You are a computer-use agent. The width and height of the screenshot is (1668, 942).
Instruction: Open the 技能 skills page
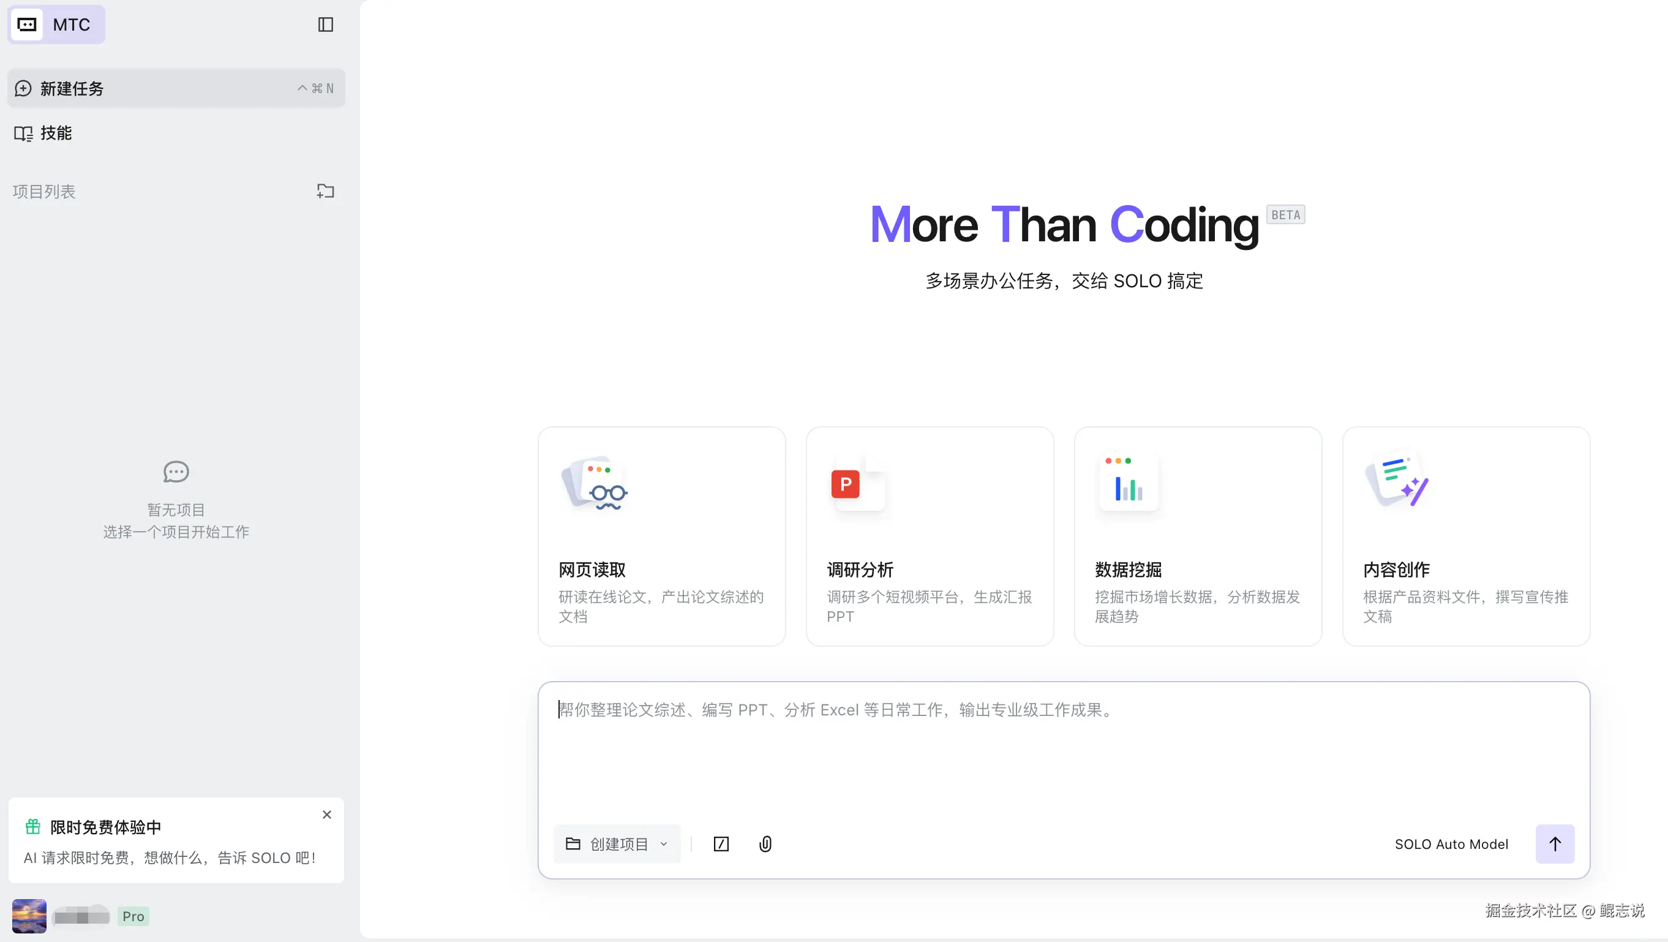[x=56, y=133]
